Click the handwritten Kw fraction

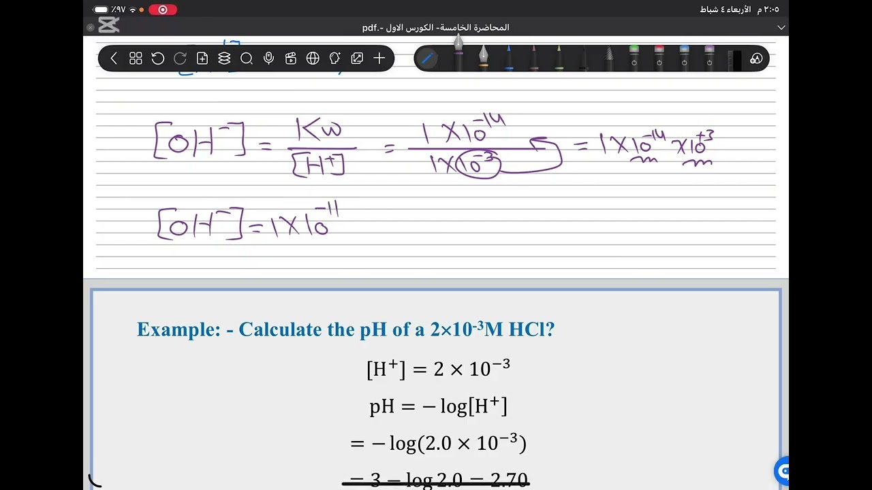coord(320,147)
